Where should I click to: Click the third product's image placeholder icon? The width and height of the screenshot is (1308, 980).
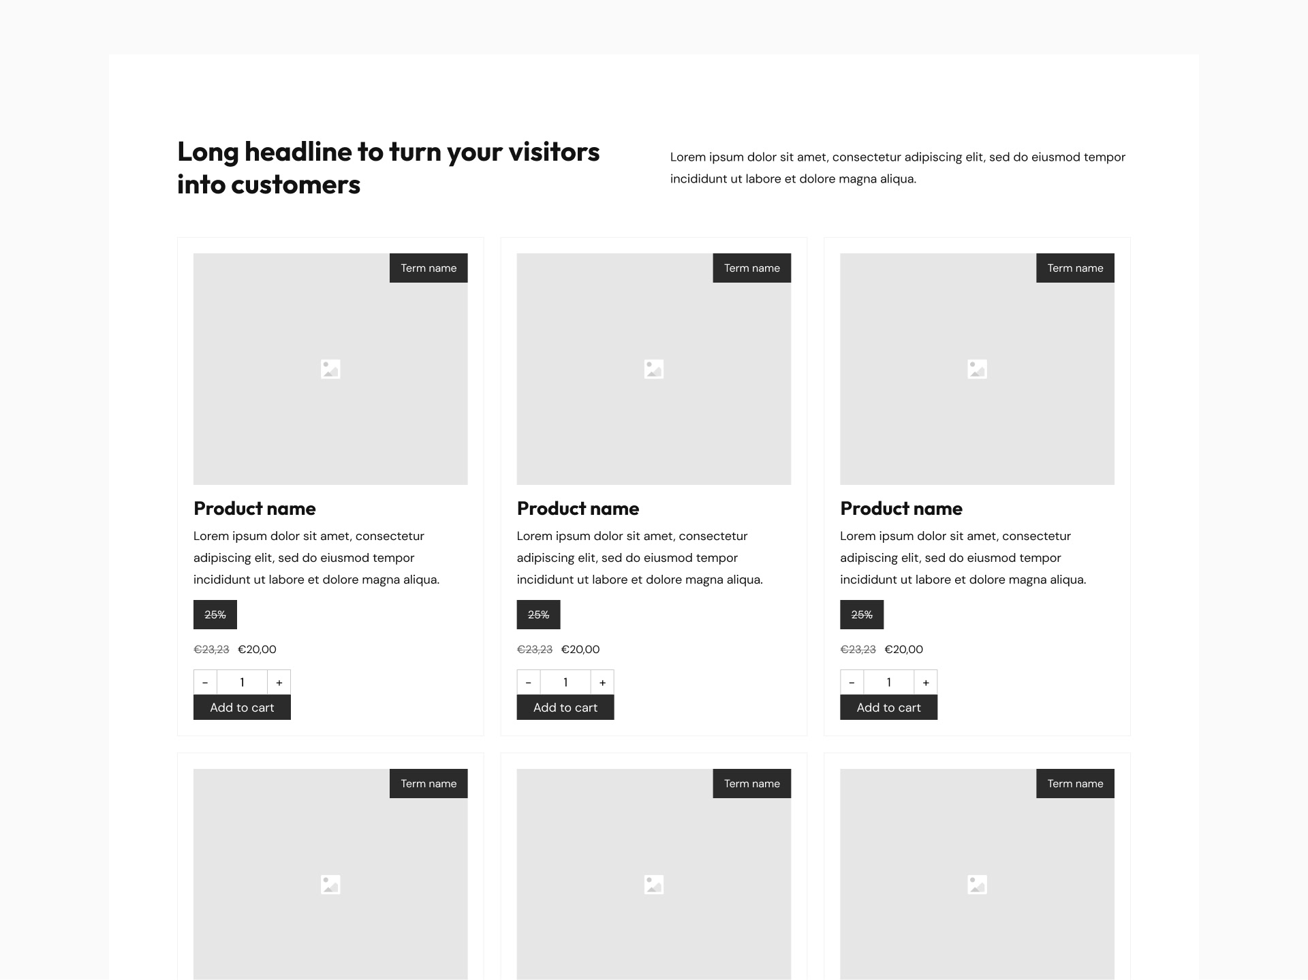point(977,369)
